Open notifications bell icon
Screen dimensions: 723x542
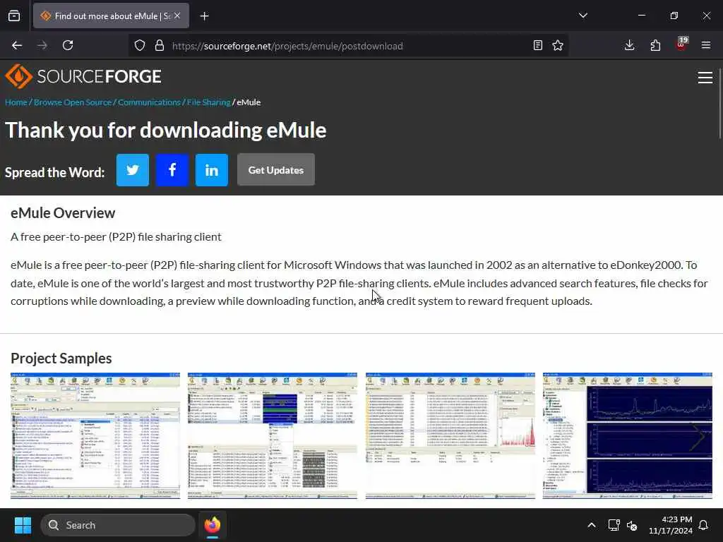[x=703, y=525]
